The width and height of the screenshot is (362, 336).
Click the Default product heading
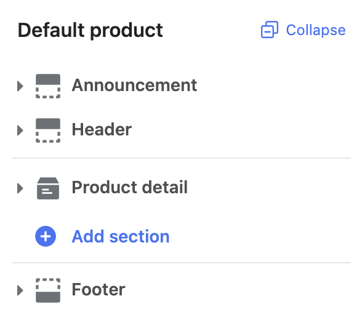tap(90, 31)
